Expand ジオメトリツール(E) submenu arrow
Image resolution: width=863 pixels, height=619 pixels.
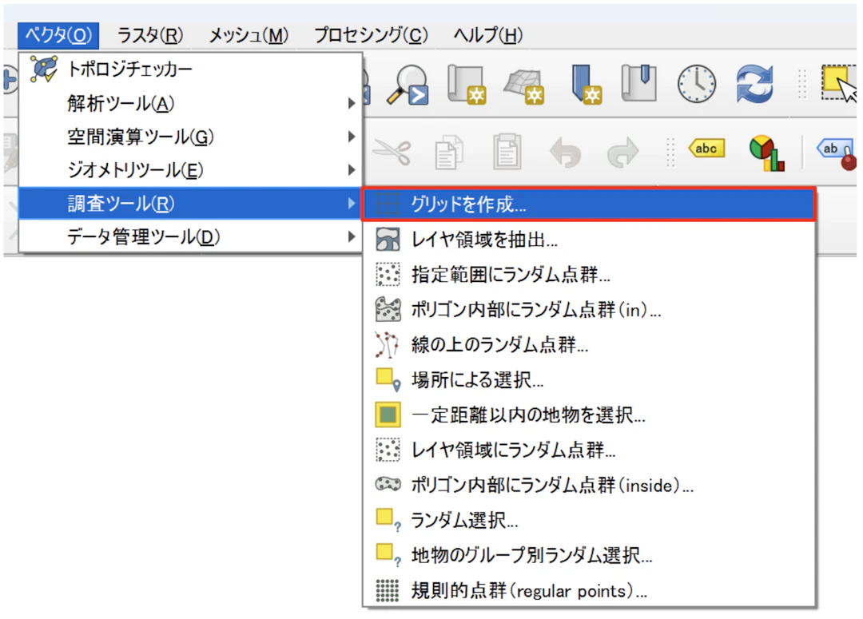pos(352,170)
